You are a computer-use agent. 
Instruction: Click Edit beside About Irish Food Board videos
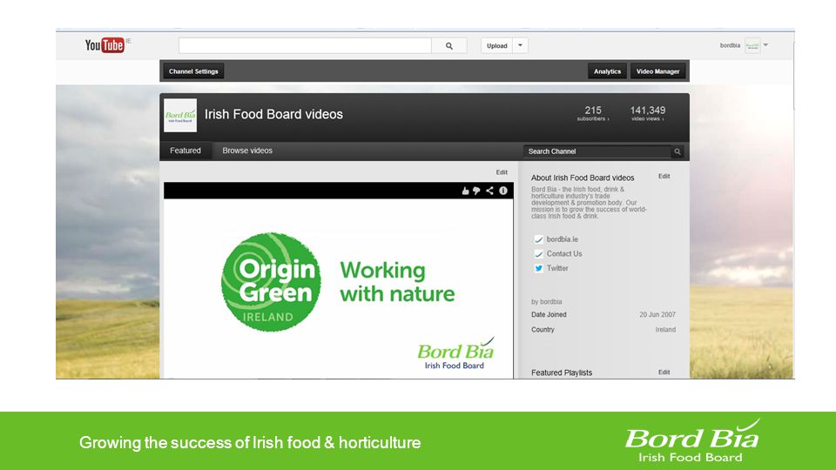(664, 177)
